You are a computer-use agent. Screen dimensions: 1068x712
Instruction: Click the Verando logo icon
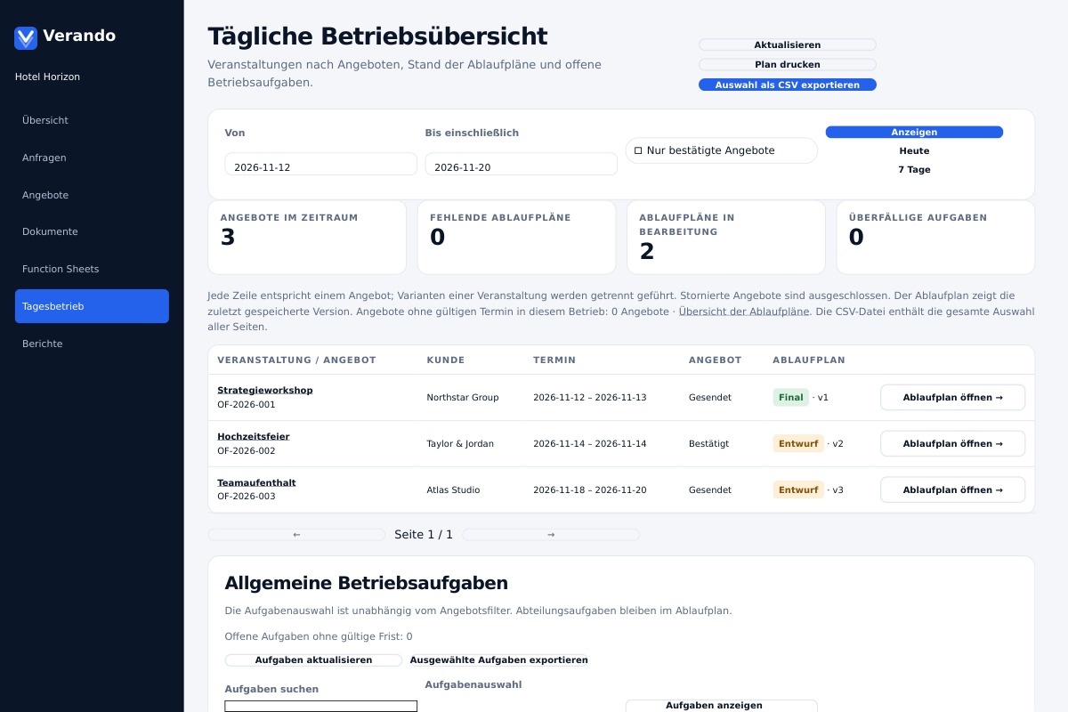click(26, 37)
